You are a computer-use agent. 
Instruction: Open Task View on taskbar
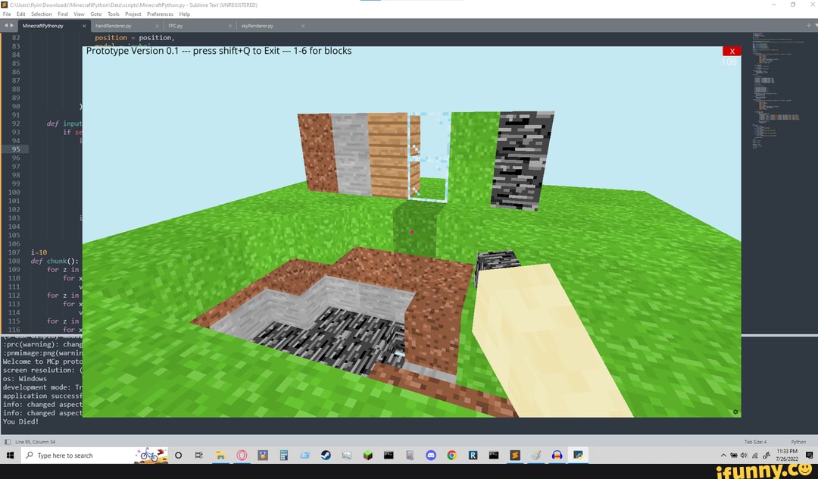[x=198, y=456]
